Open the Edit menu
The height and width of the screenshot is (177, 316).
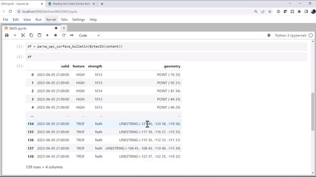(x=16, y=20)
